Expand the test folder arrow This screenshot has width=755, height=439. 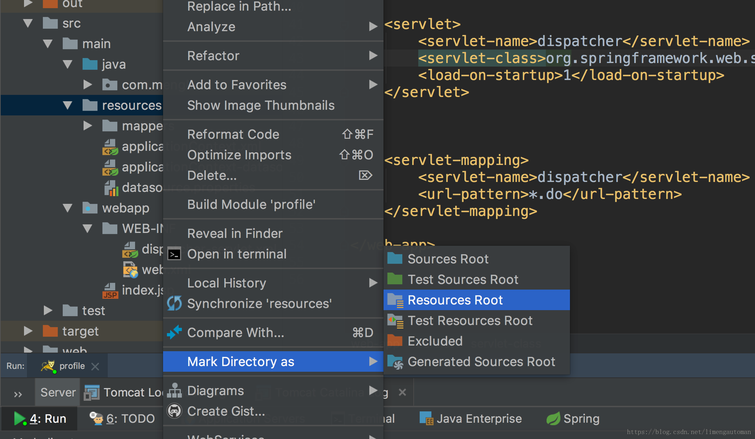47,310
